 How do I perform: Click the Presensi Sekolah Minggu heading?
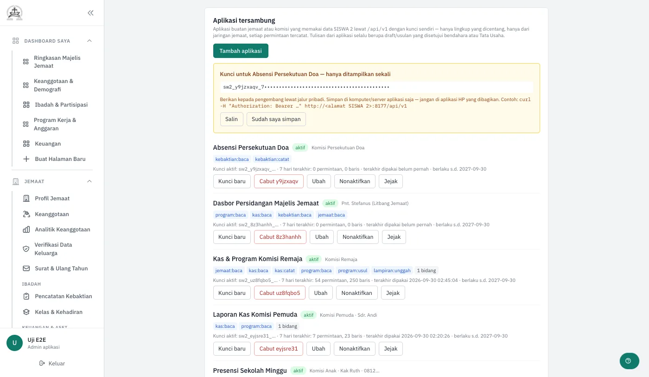(x=250, y=371)
